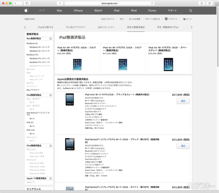Open the Safari tabs overview button
Viewport: 219px width, 193px height.
[210, 3]
